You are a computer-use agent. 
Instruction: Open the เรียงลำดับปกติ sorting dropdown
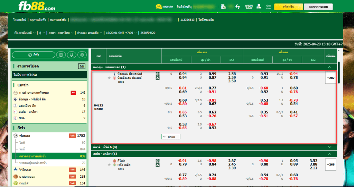pos(25,33)
